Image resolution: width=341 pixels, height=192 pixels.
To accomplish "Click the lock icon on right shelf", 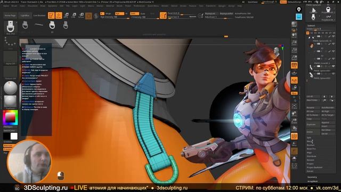I will [294, 87].
